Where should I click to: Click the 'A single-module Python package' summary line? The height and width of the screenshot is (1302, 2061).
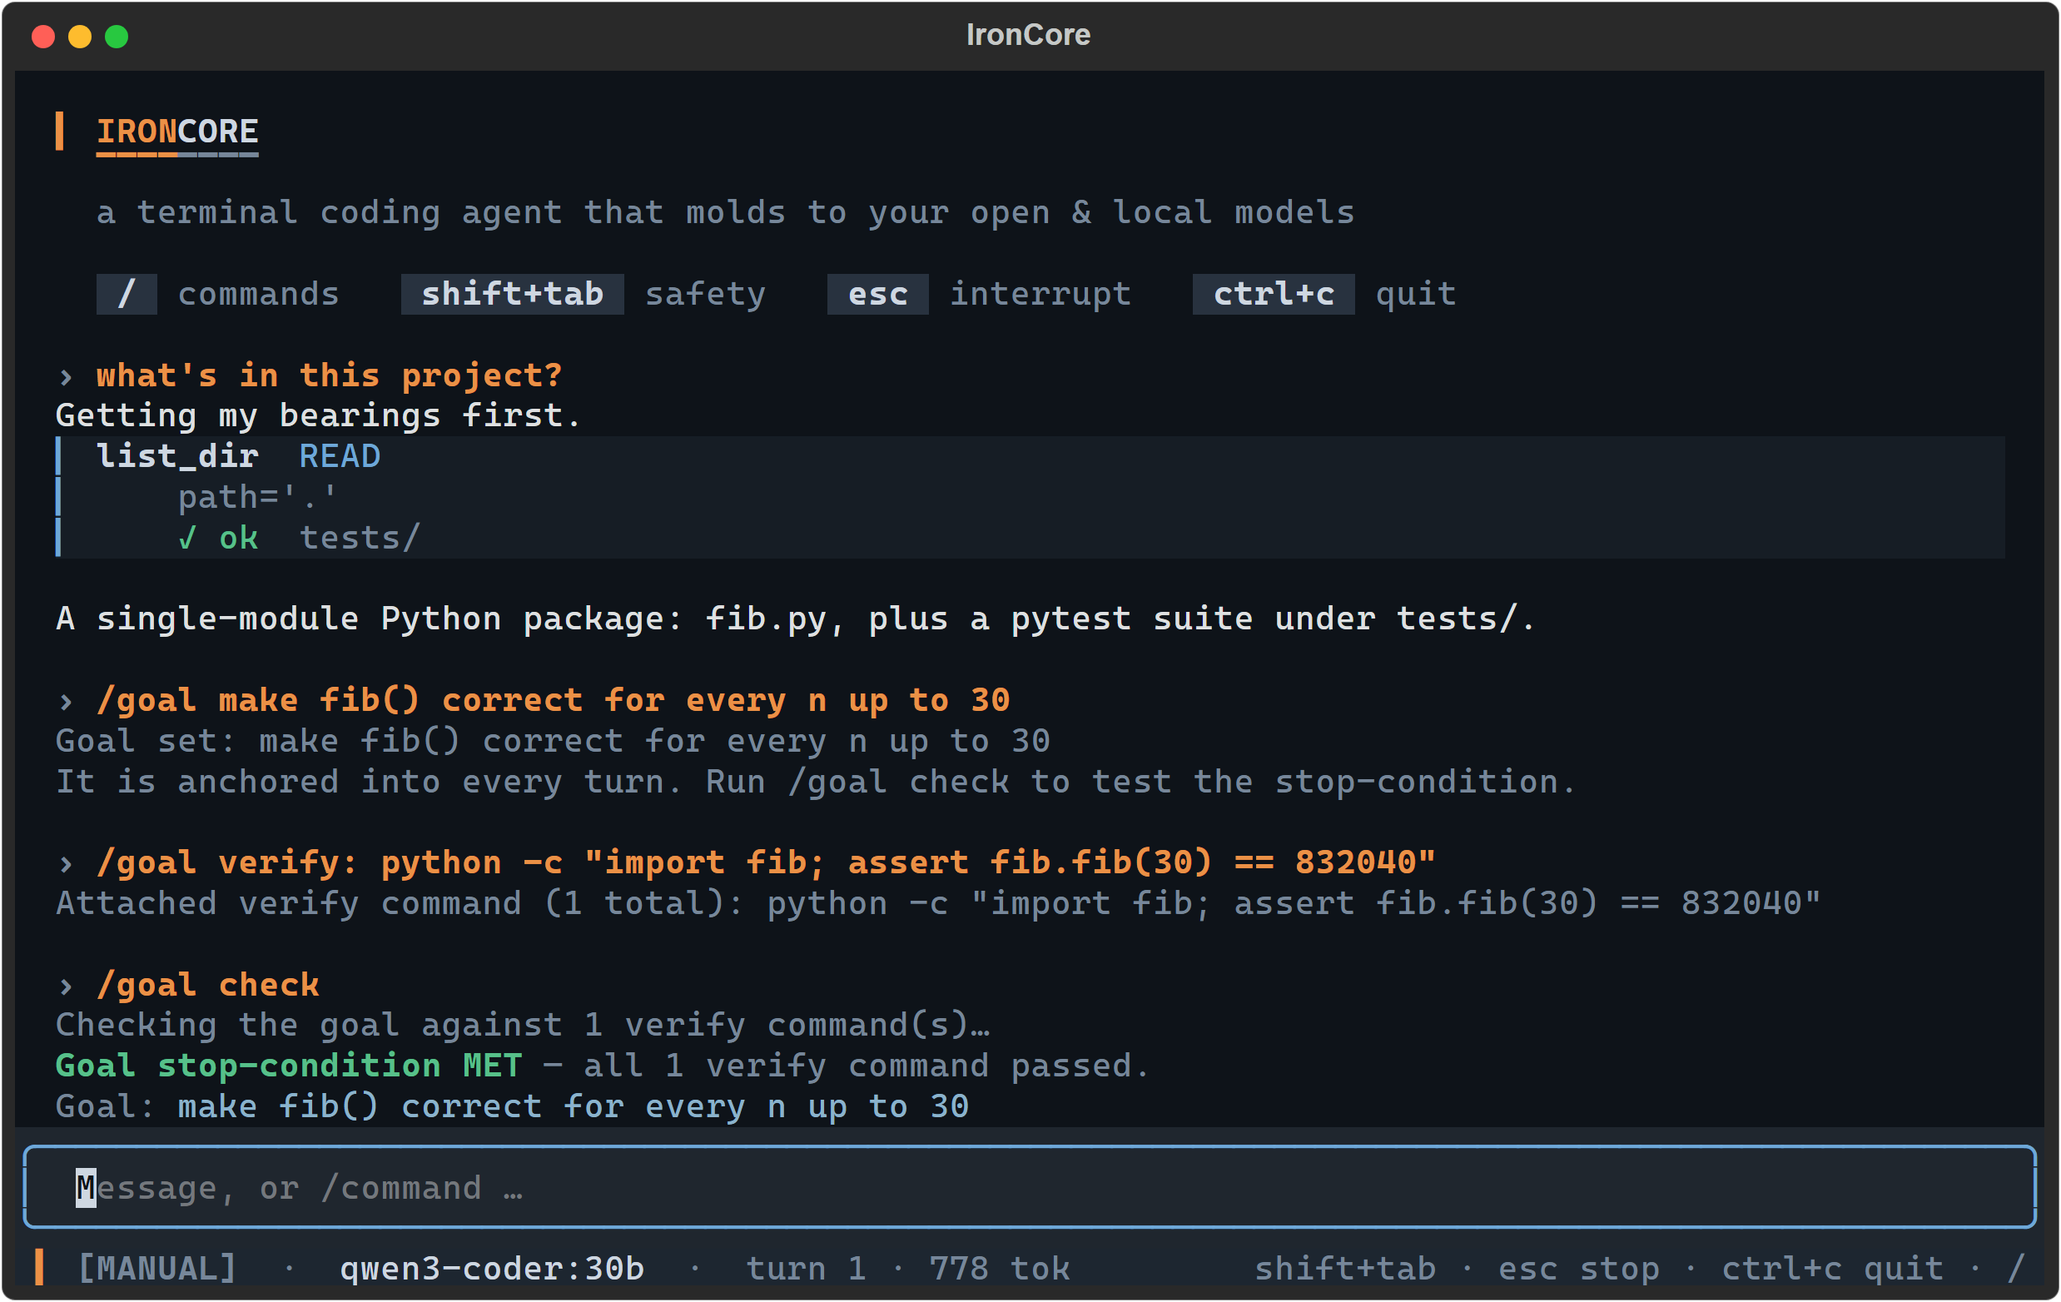796,619
